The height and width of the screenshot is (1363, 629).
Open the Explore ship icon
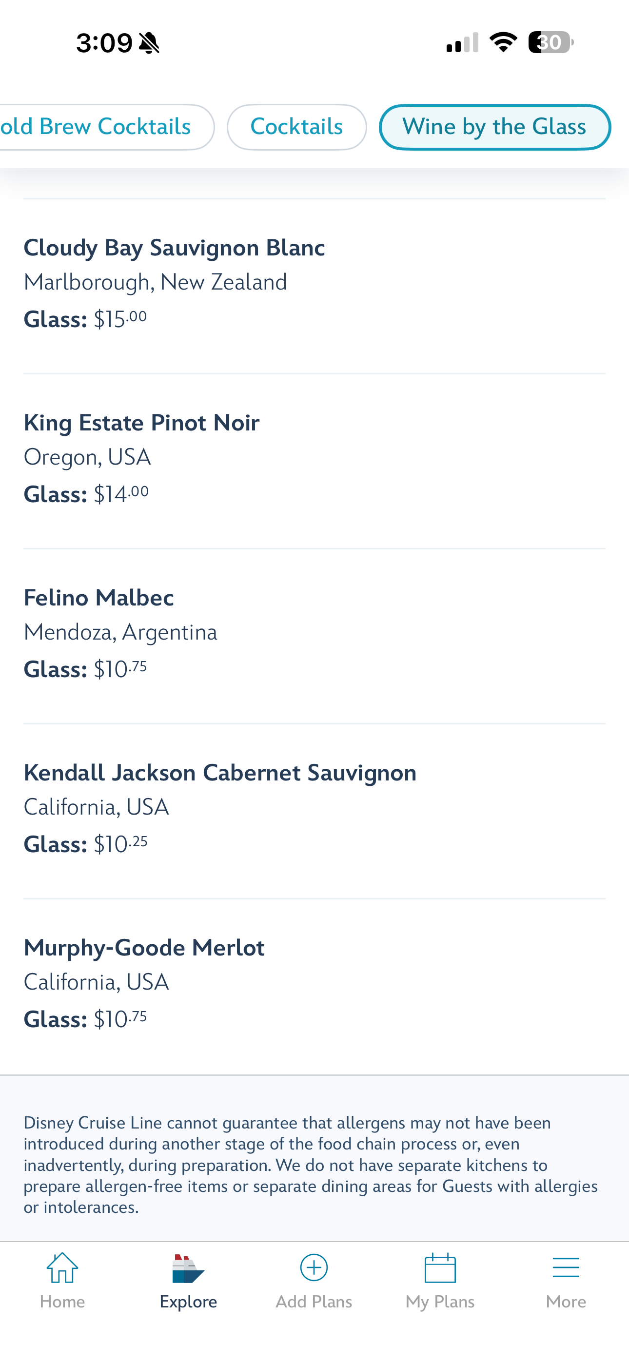(x=188, y=1269)
